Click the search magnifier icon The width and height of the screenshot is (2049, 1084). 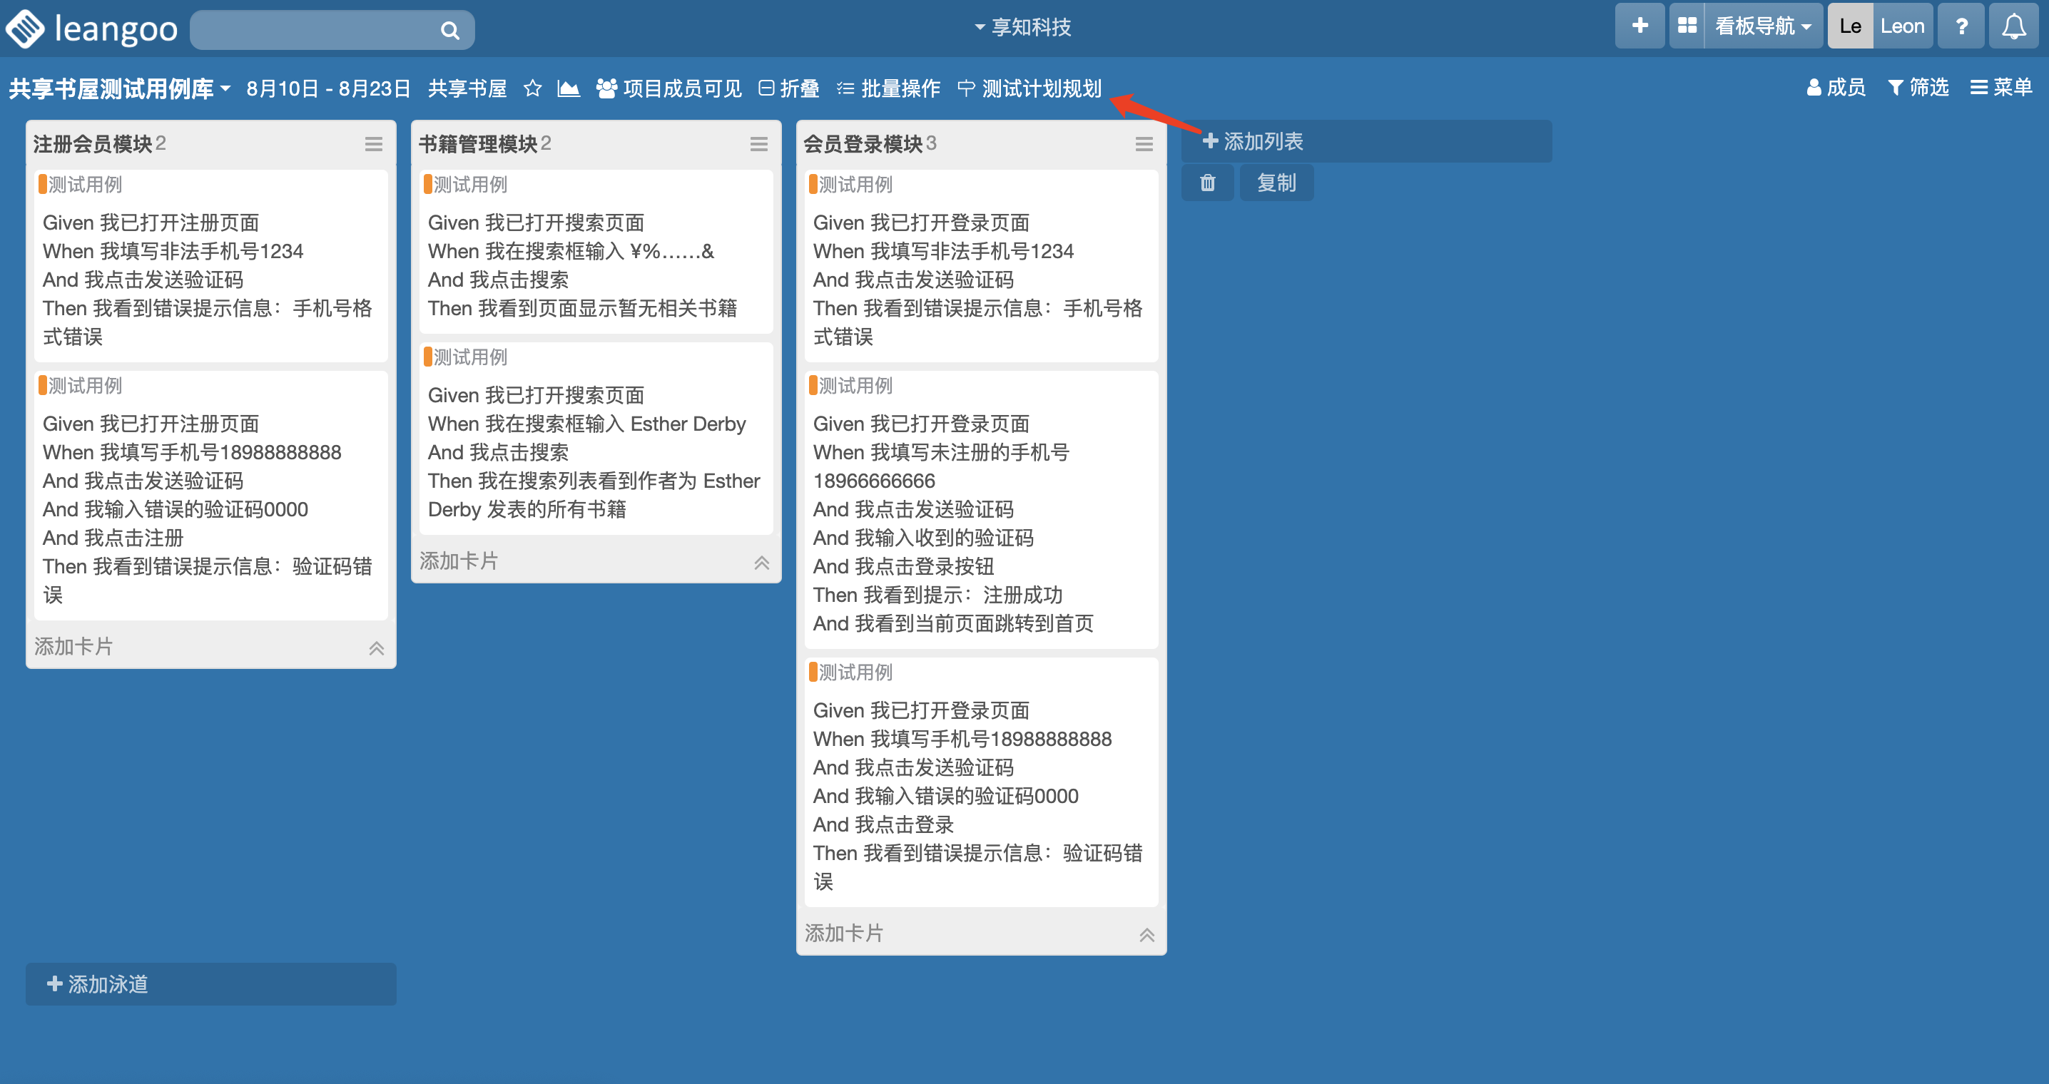449,30
